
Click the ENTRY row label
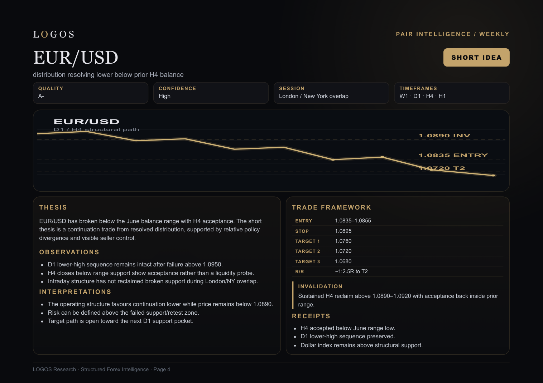pyautogui.click(x=303, y=221)
